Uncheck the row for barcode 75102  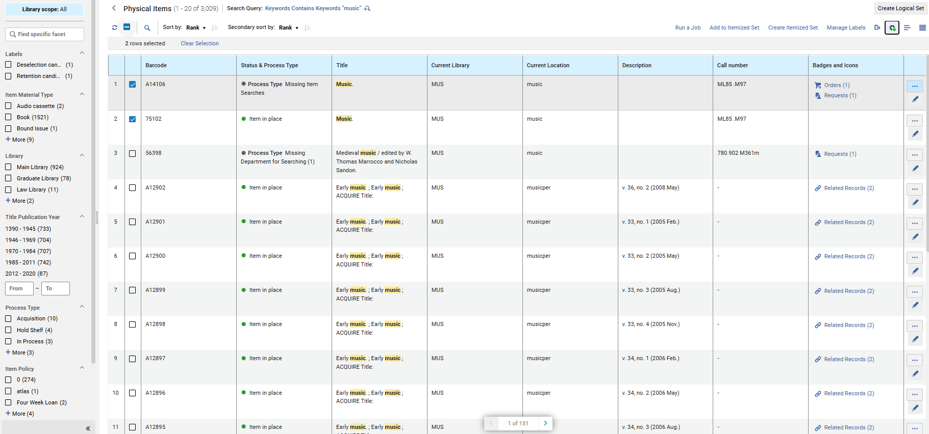(133, 119)
